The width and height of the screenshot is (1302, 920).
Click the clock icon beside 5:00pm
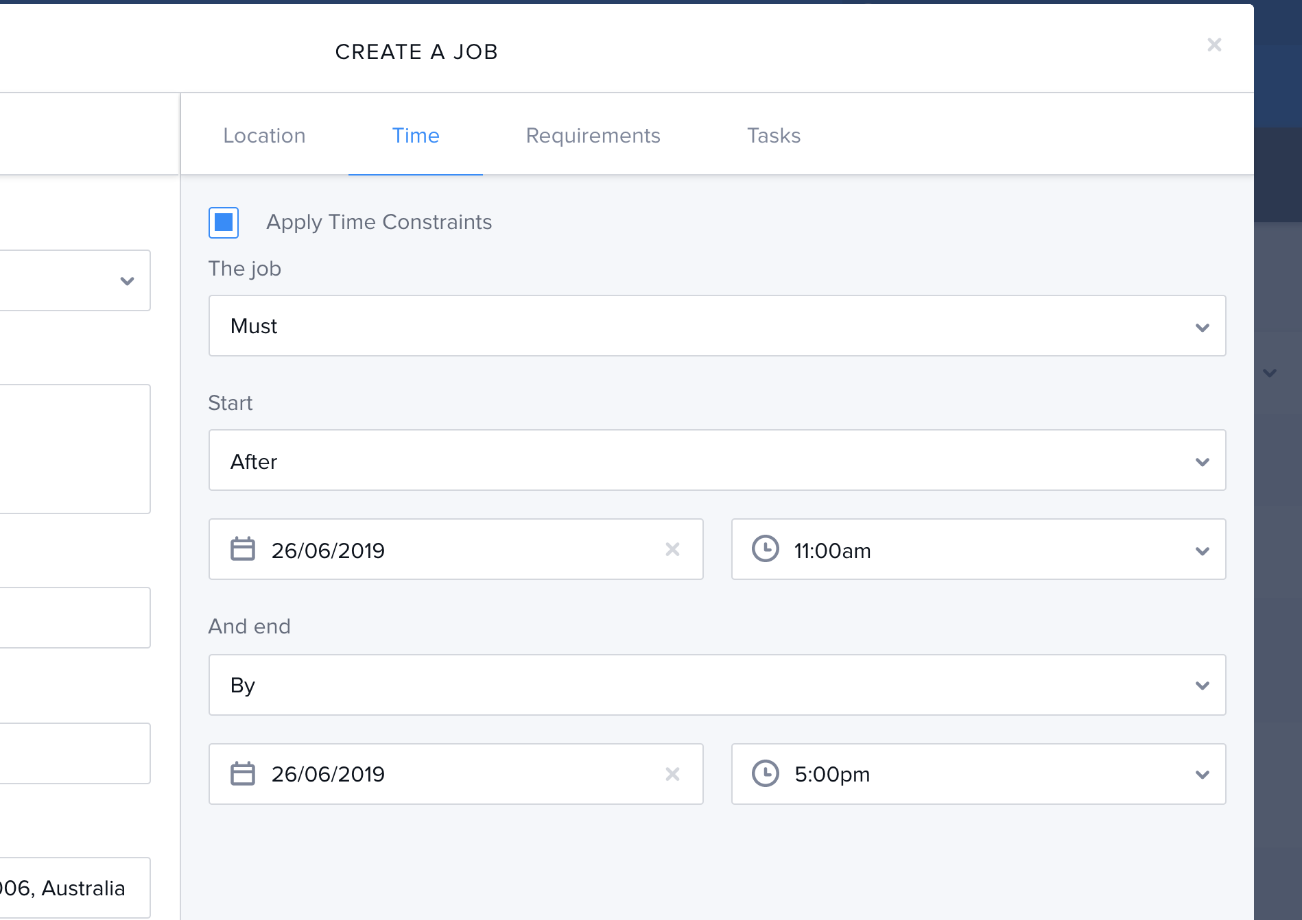point(765,774)
